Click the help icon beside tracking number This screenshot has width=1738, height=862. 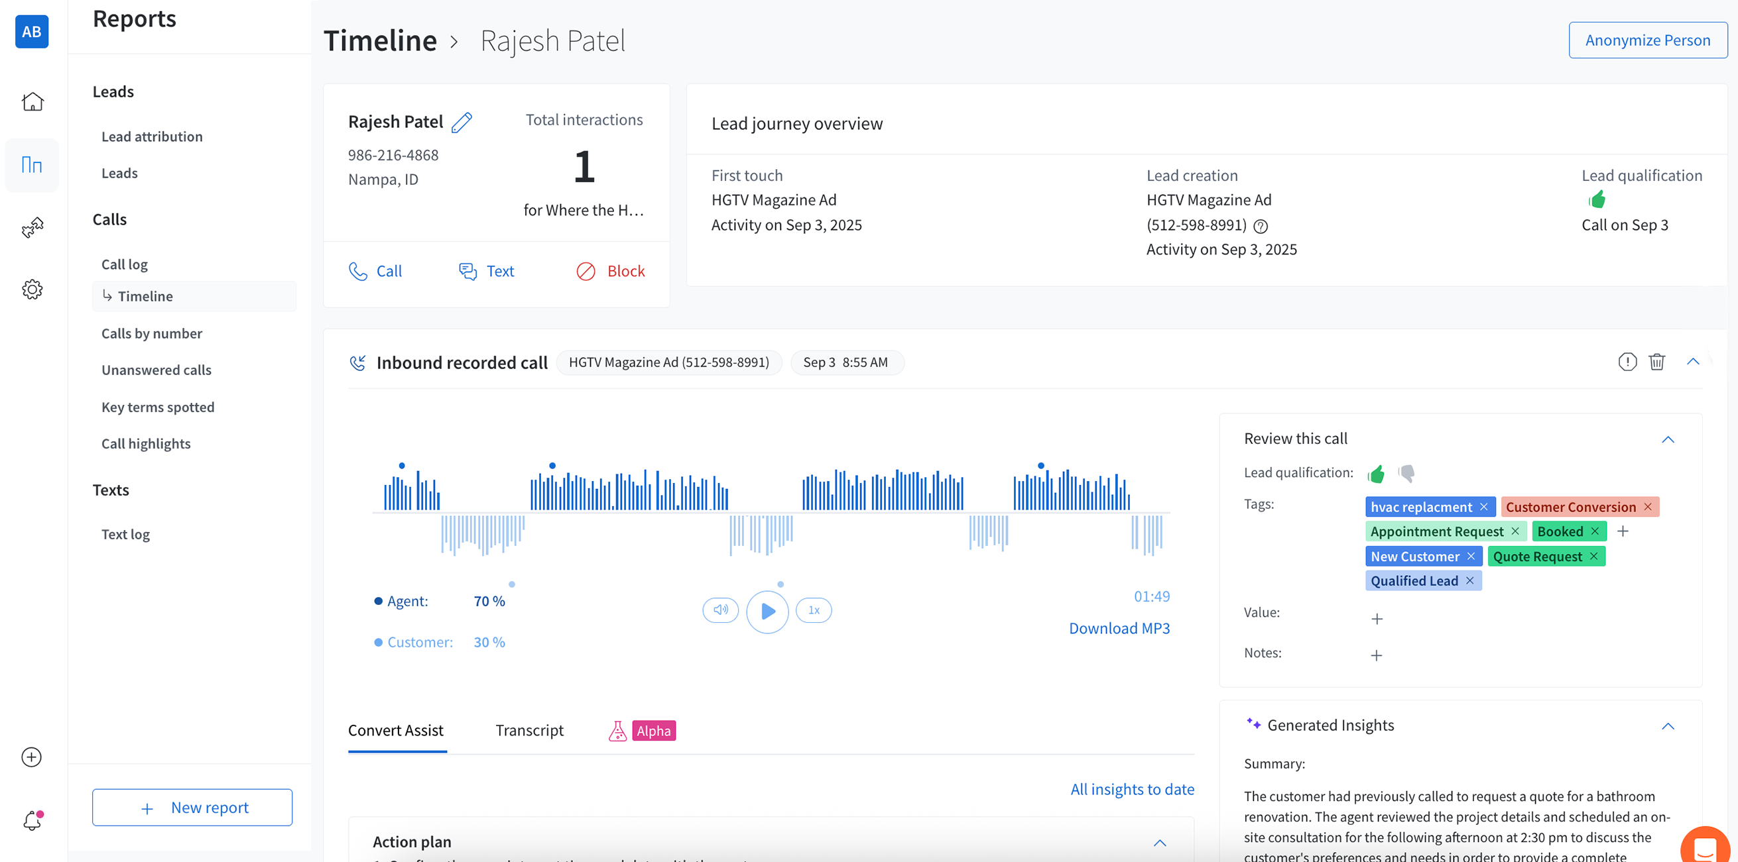[1261, 226]
